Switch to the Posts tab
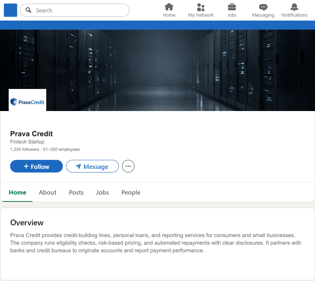The image size is (315, 281). point(76,192)
